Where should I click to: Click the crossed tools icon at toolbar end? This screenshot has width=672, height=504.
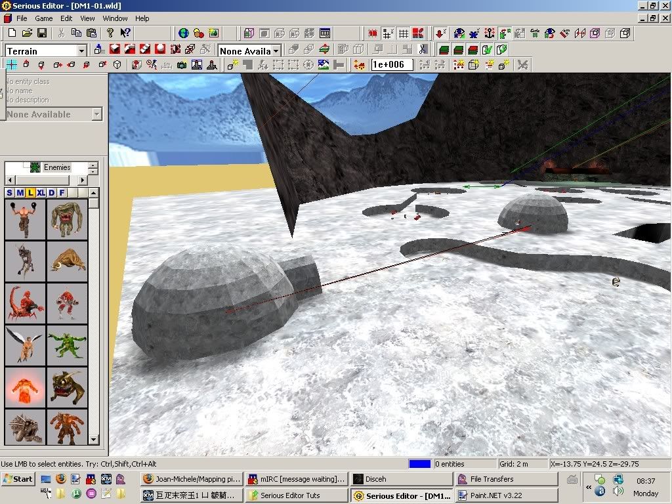(522, 65)
